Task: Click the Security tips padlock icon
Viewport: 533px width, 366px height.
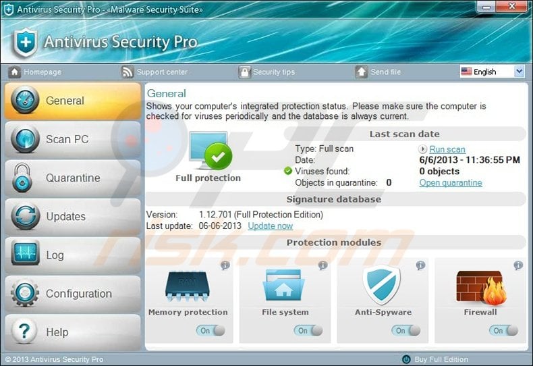Action: 244,72
